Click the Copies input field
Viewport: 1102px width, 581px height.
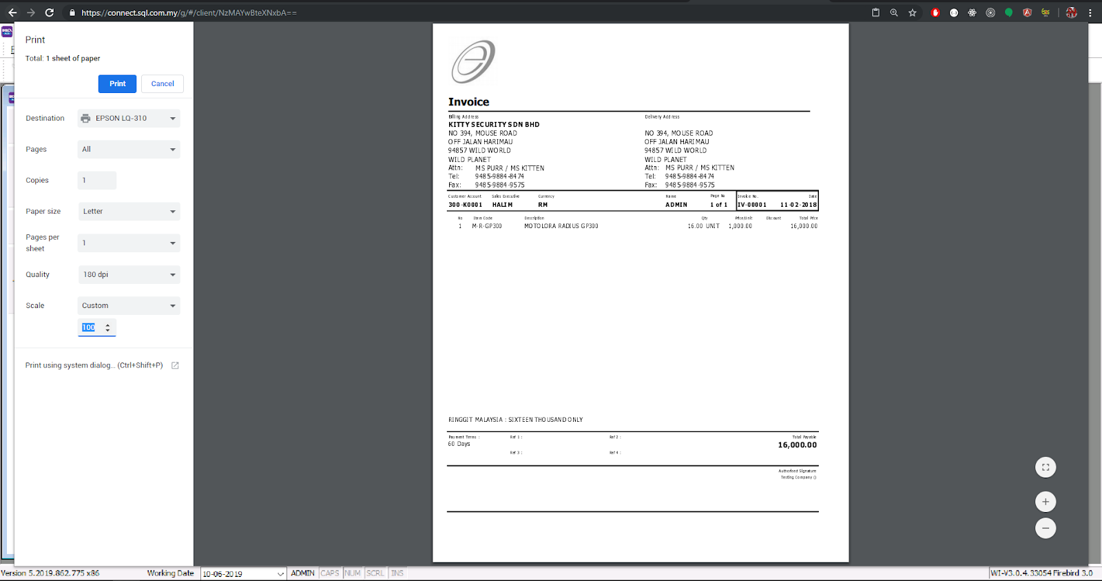click(97, 181)
